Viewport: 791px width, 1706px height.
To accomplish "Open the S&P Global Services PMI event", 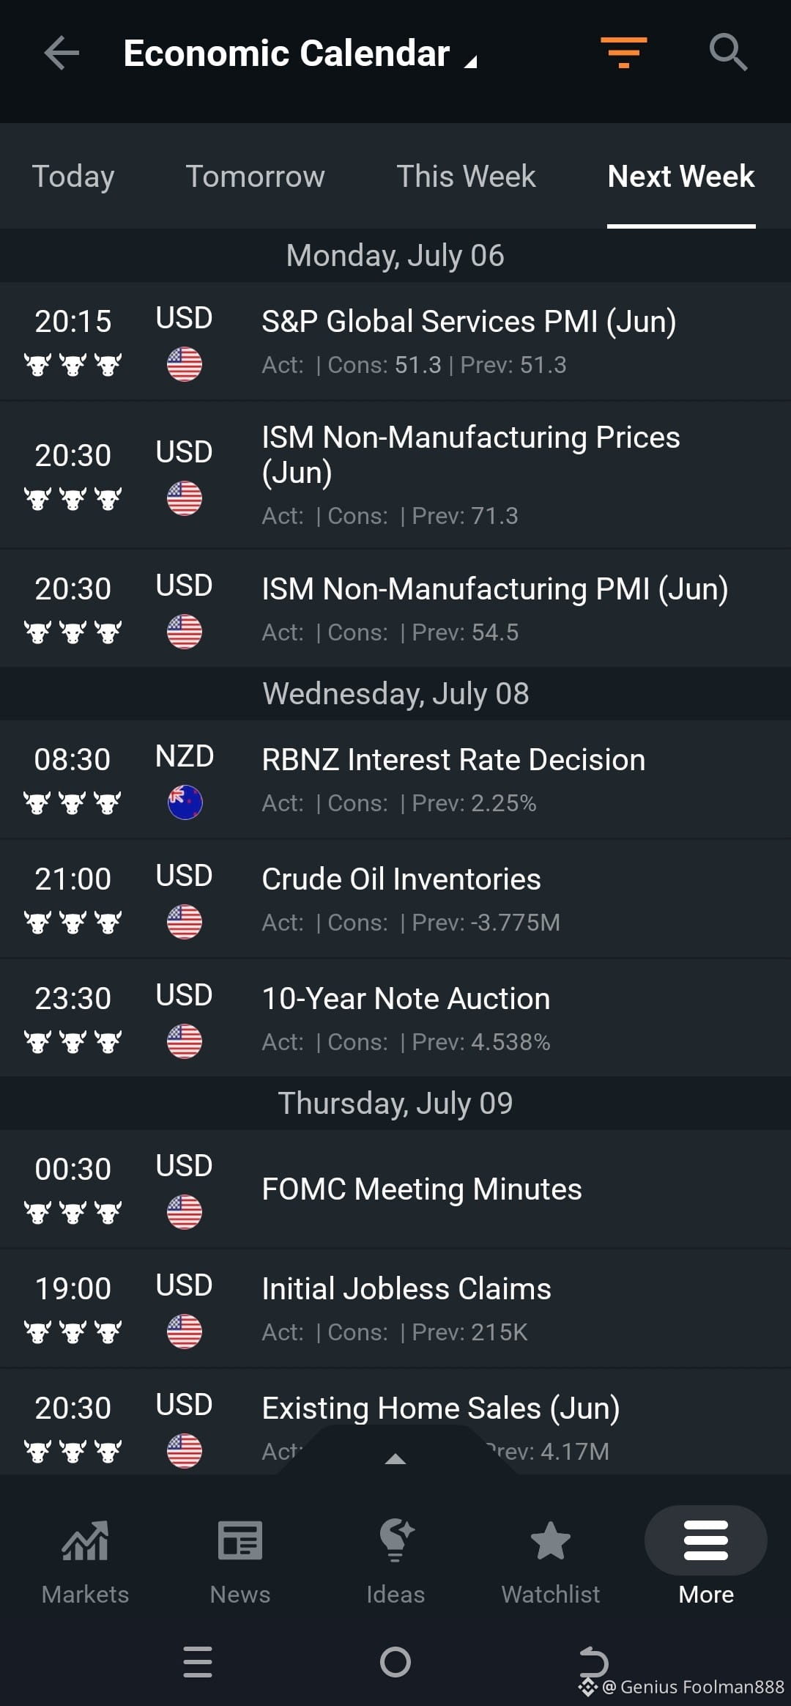I will 395,341.
